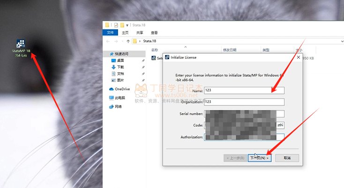Switch to the 主页 ribbon tab

click(125, 33)
